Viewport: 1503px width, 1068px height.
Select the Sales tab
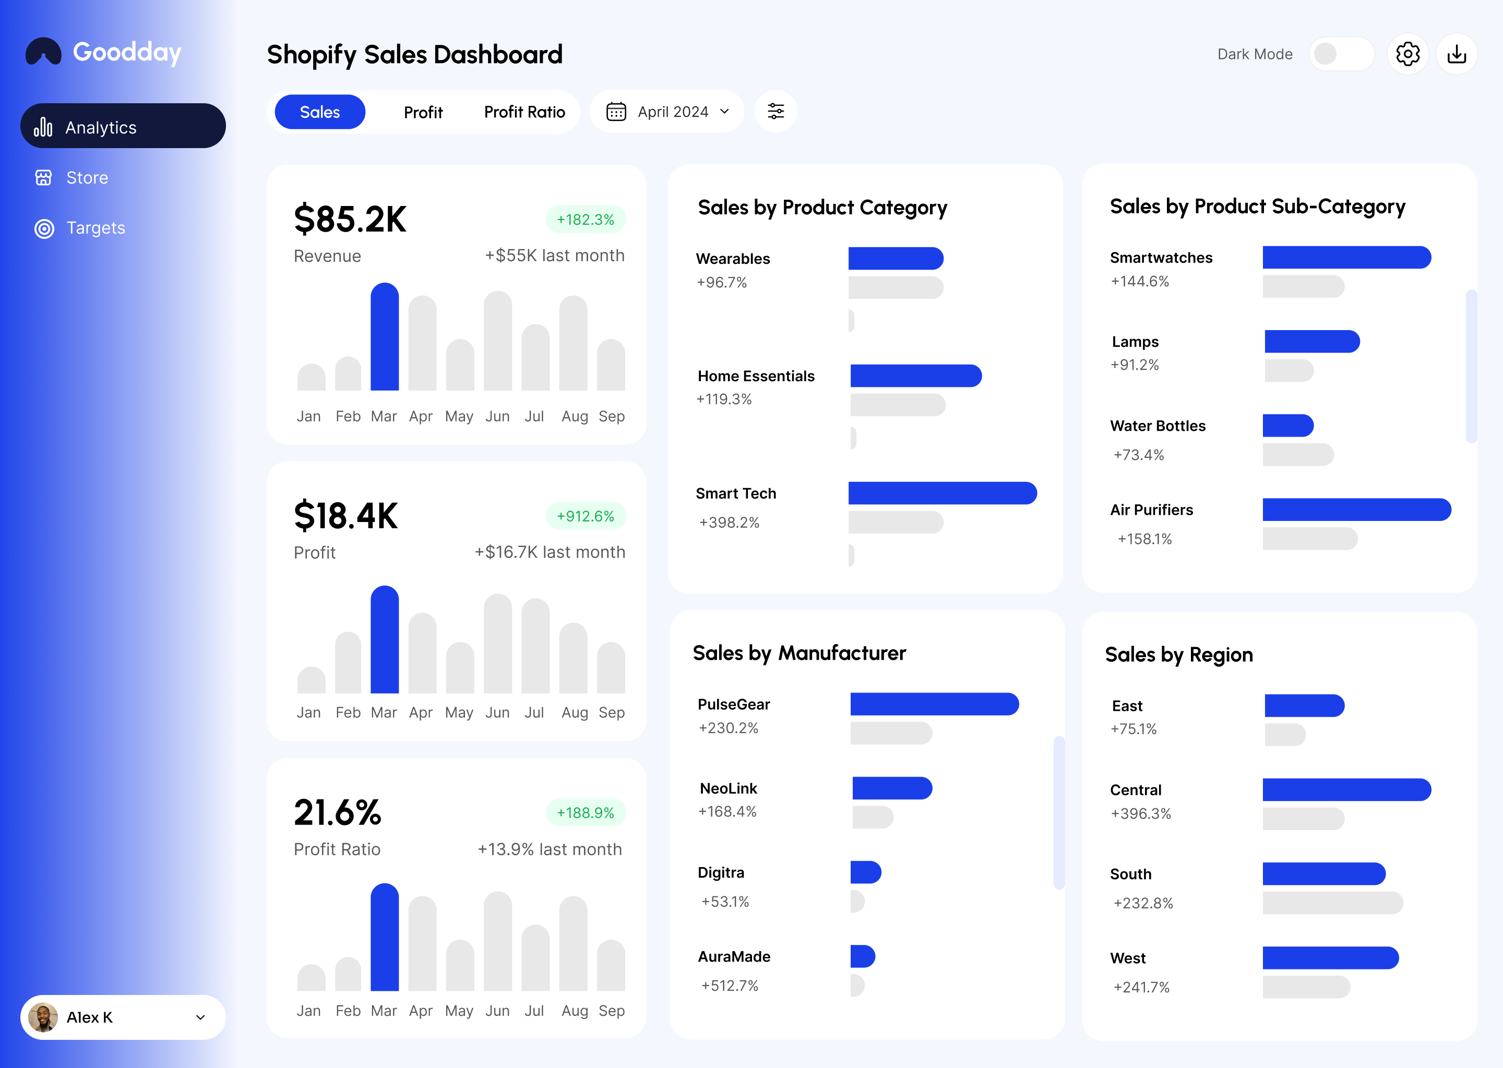click(320, 112)
